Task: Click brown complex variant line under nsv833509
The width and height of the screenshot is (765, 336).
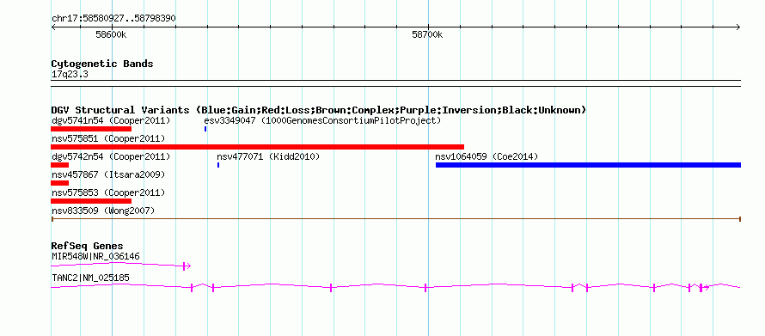Action: 396,219
